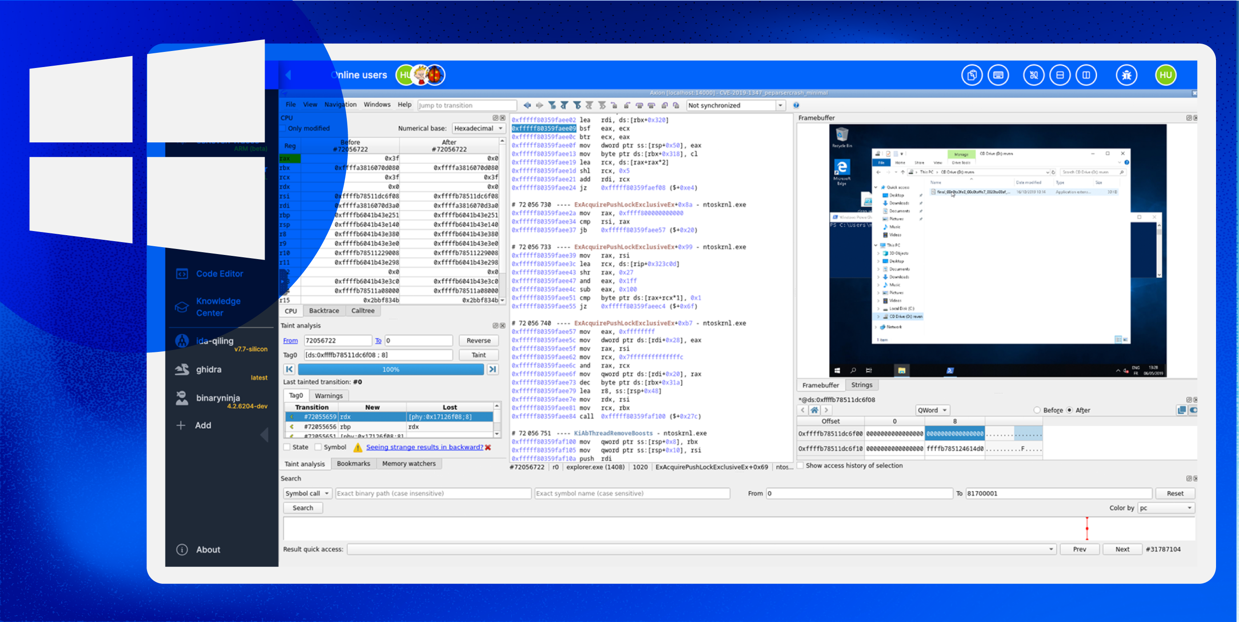
Task: Click the duplicate-view icon in memory panel
Action: [x=1181, y=410]
